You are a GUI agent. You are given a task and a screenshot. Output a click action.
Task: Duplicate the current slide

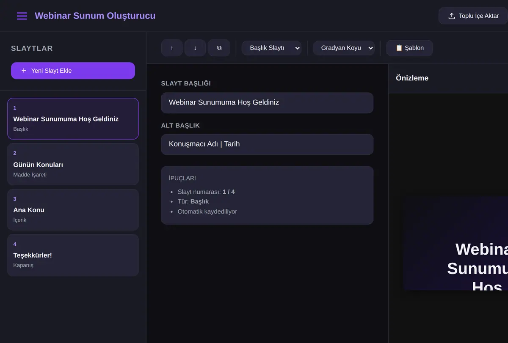click(219, 48)
